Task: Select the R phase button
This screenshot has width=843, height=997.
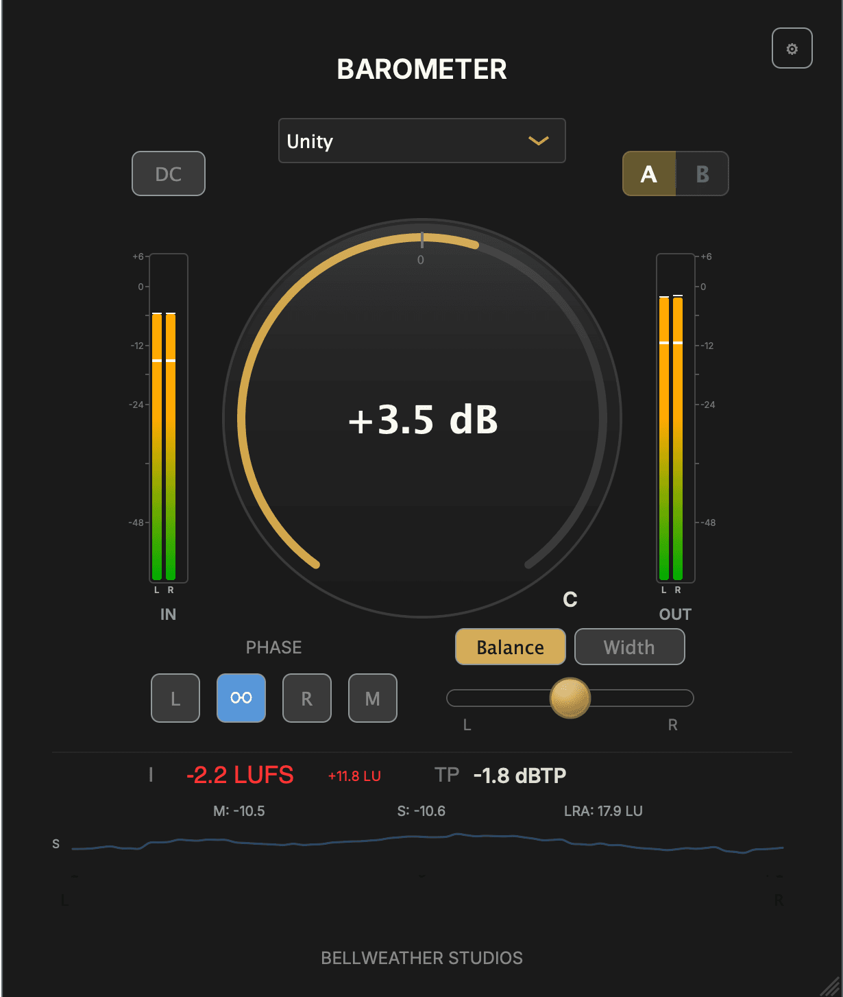Action: (306, 698)
